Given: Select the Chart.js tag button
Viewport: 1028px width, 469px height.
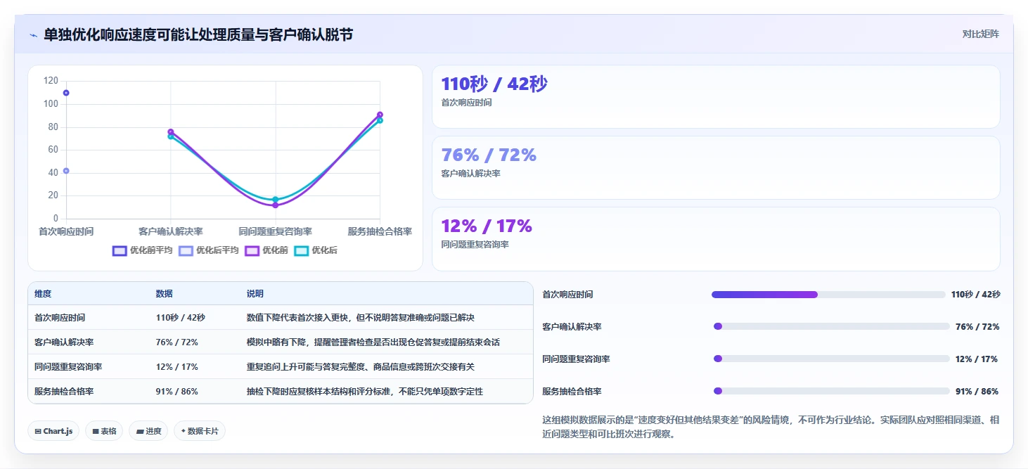Looking at the screenshot, I should 53,431.
